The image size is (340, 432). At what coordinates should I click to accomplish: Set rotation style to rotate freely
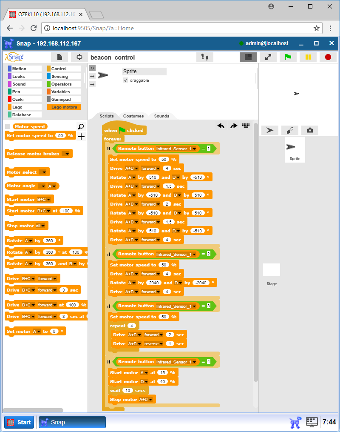tap(92, 68)
